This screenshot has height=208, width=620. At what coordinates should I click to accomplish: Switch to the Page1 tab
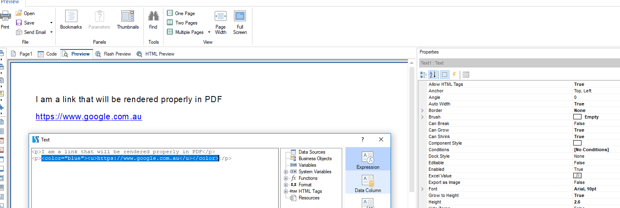(21, 54)
